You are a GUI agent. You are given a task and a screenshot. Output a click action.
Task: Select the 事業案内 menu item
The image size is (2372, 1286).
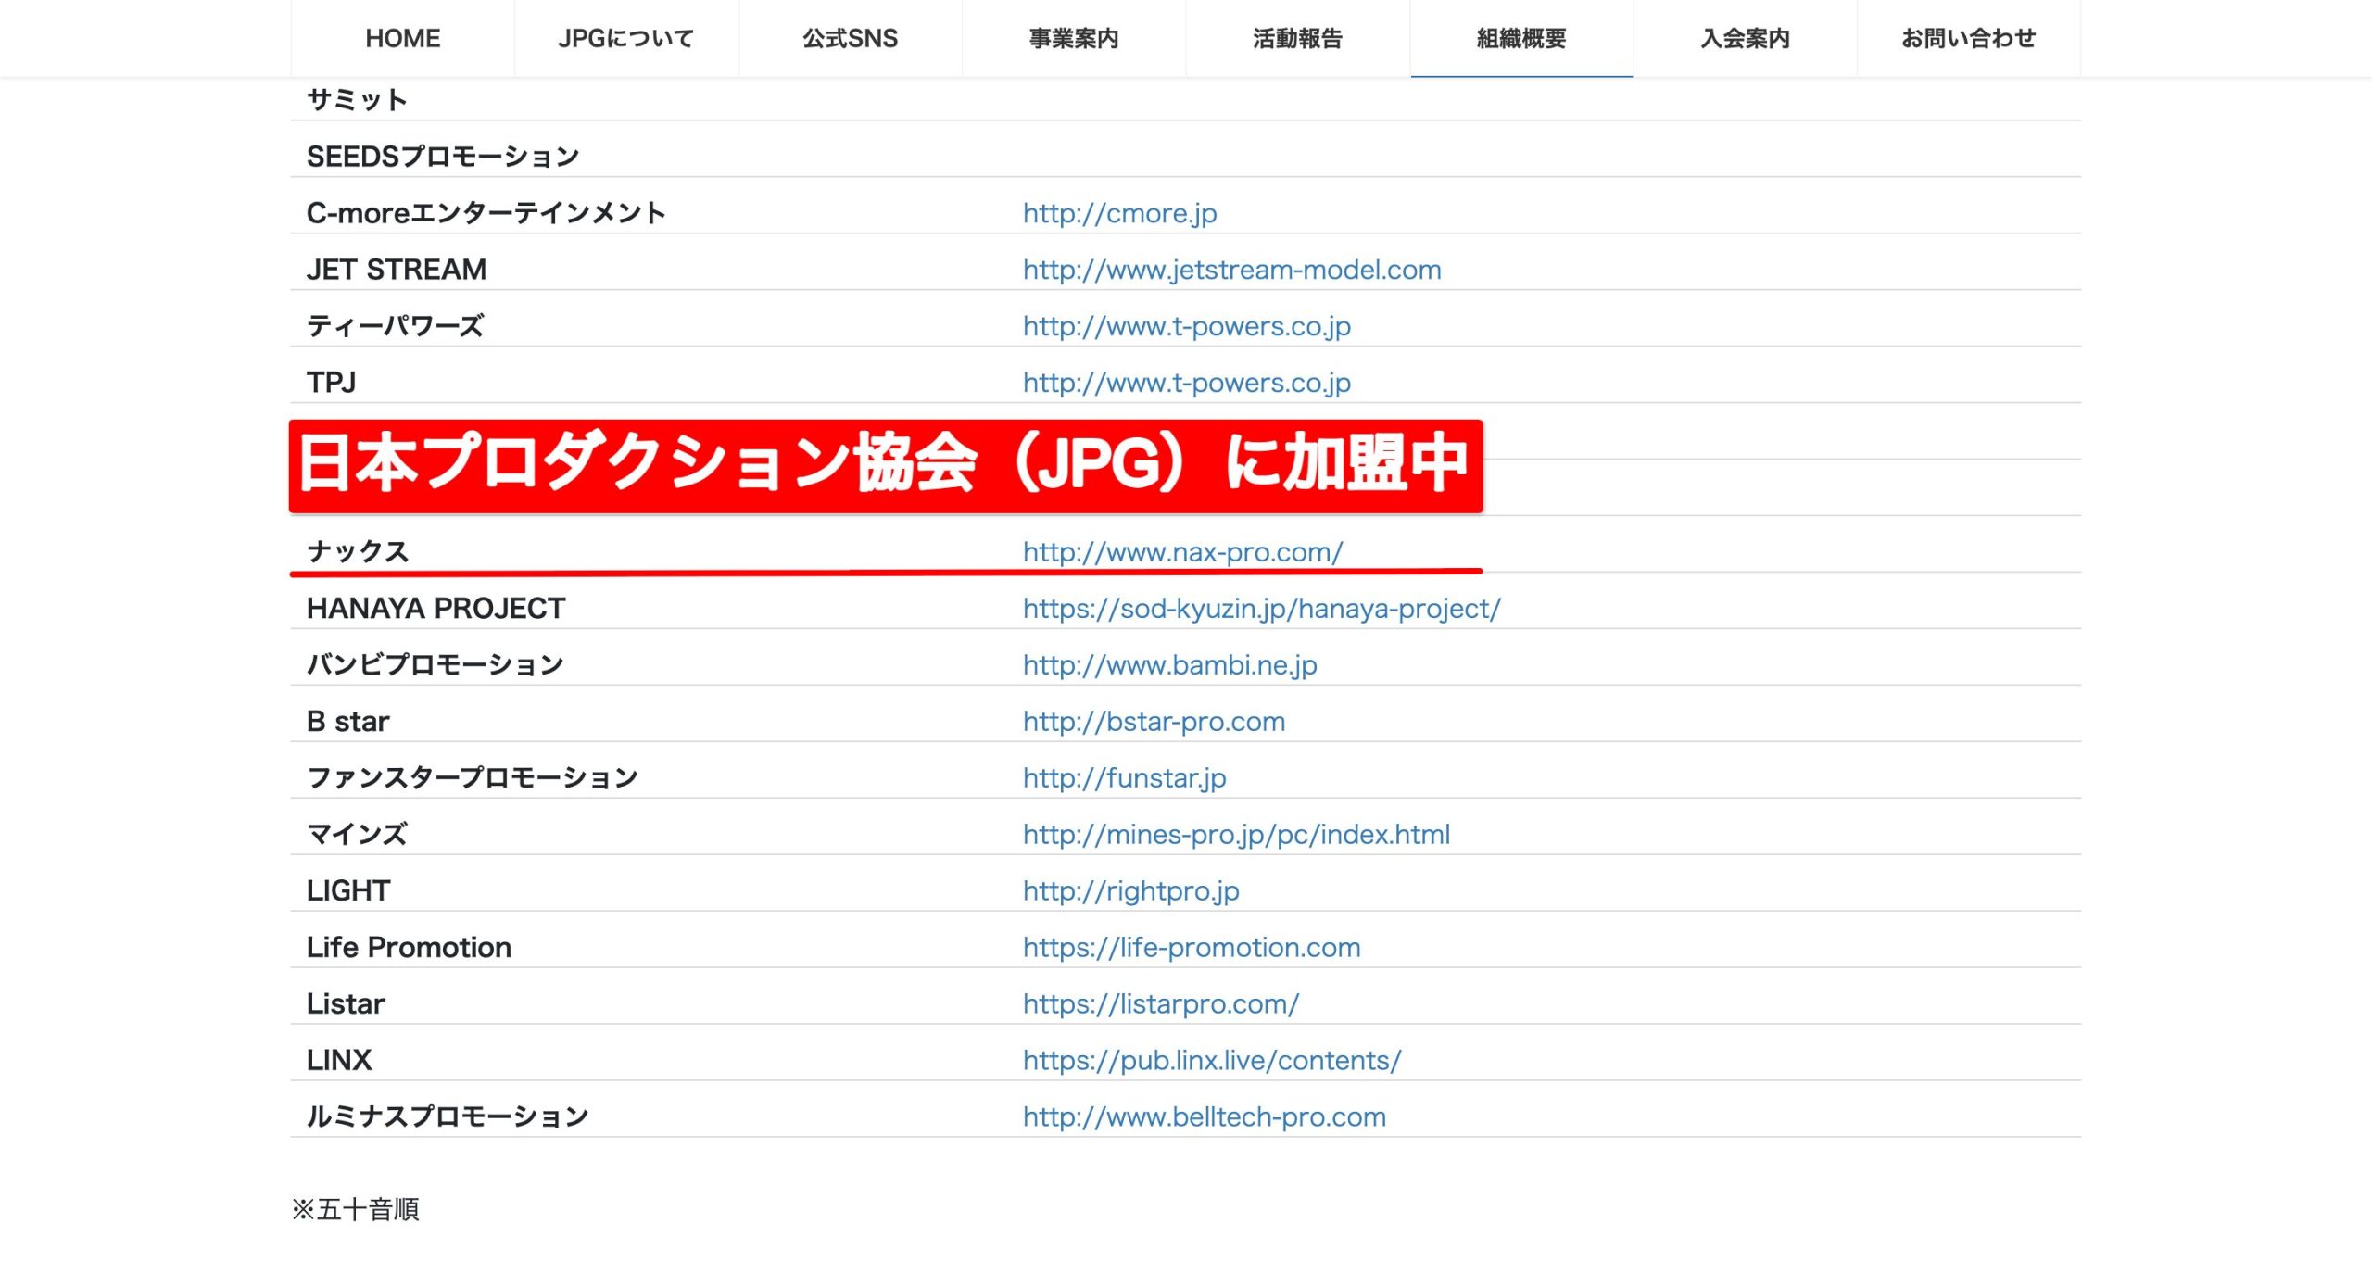(1072, 38)
